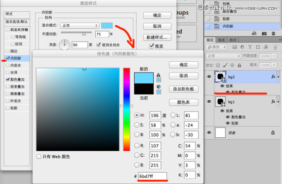The image size is (282, 184).
Task: Lock transparent pixels icon in Layers panel
Action: point(218,65)
